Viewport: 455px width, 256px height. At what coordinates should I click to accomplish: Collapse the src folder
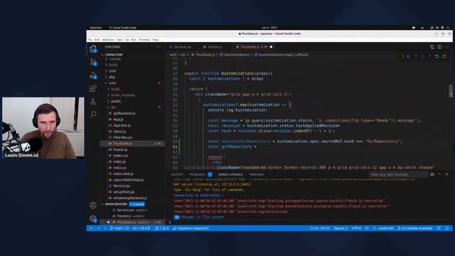click(113, 107)
